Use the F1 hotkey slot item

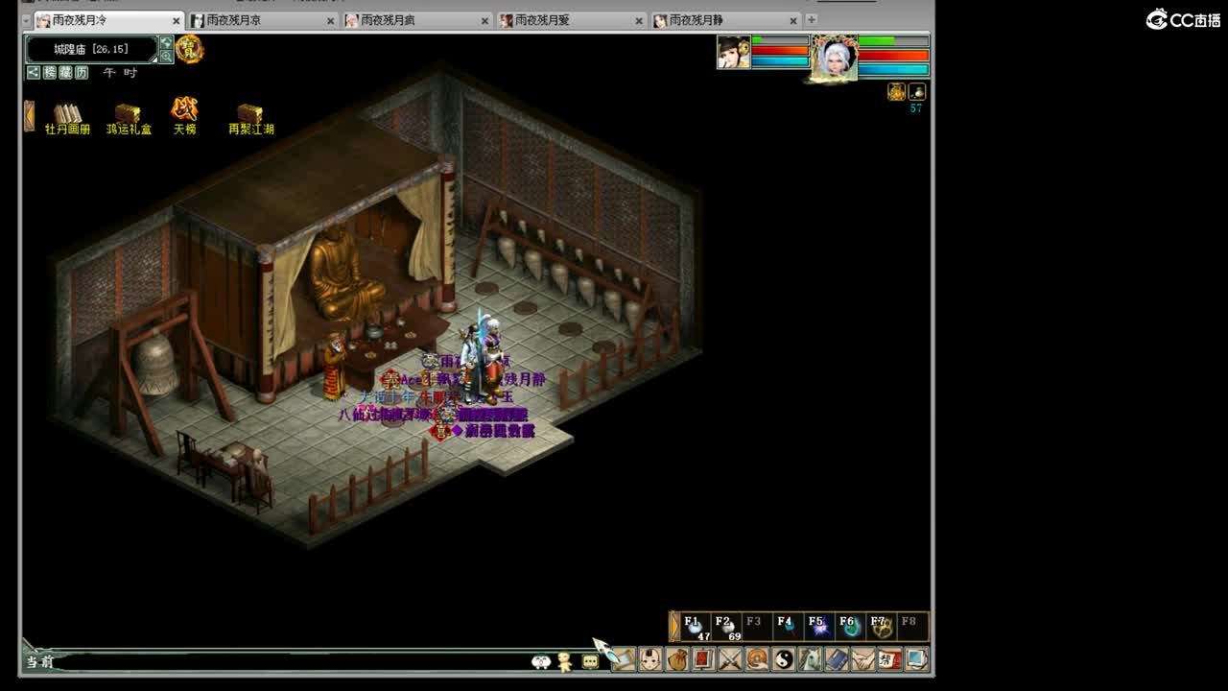696,627
